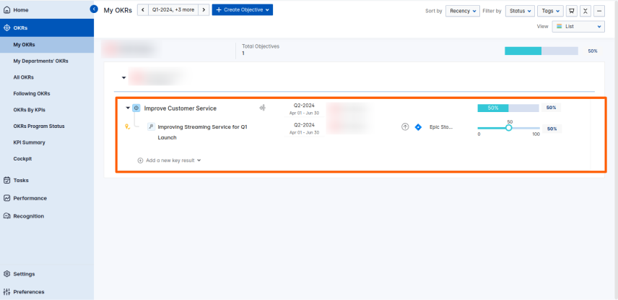Click the yellow location pin icon on the key result

click(127, 127)
